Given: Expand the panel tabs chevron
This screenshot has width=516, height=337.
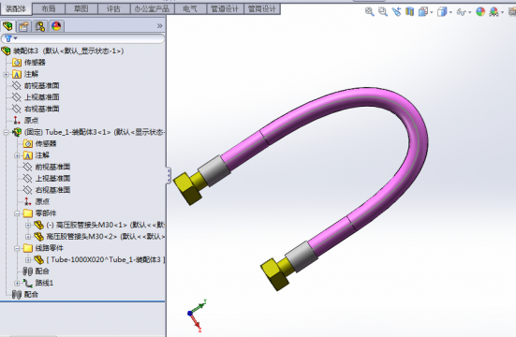Looking at the screenshot, I should tap(159, 25).
